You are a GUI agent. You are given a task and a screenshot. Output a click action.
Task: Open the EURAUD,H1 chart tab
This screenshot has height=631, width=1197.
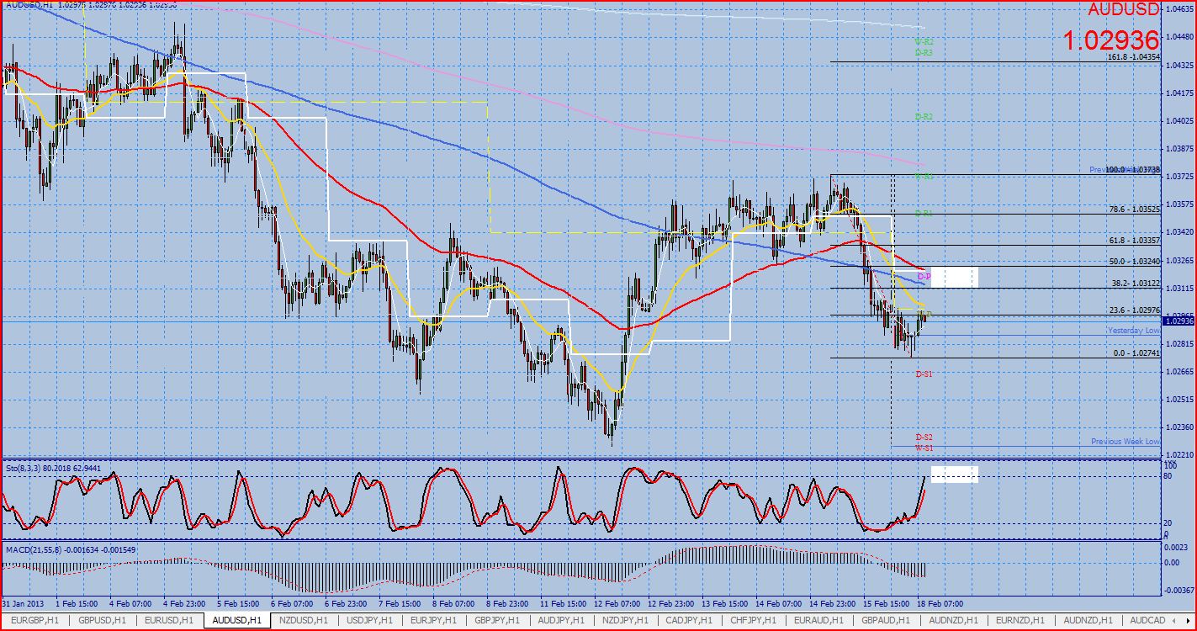click(x=818, y=620)
